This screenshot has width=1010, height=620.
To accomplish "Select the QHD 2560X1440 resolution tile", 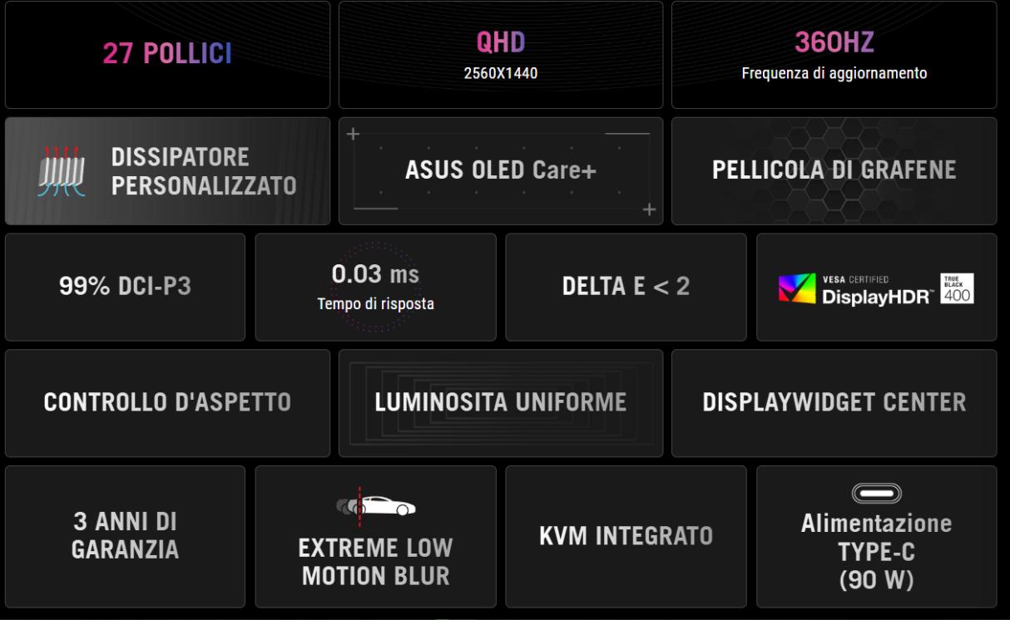I will click(500, 55).
